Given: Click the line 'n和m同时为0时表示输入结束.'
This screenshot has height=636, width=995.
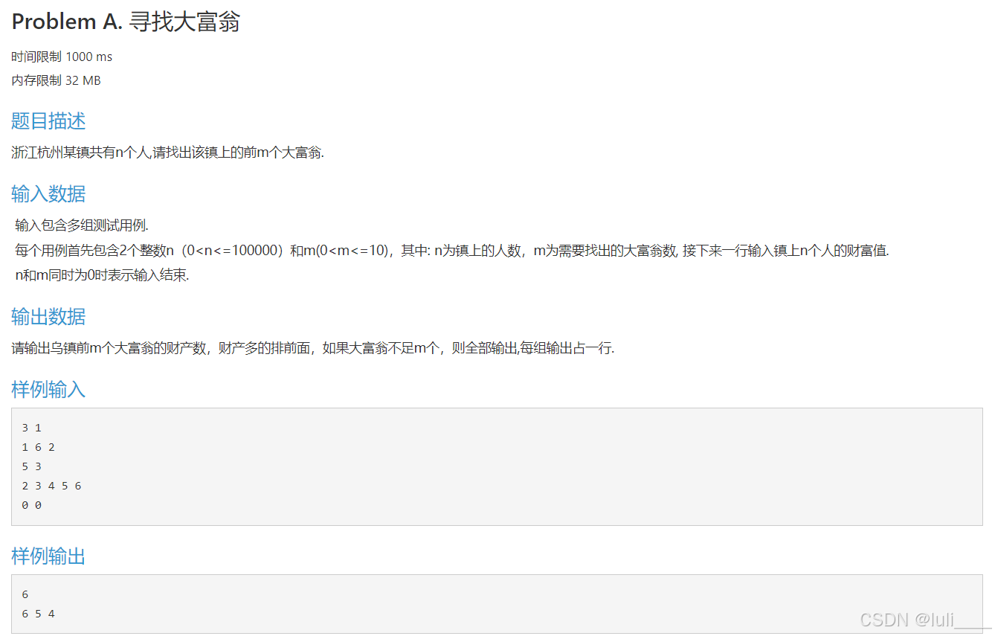Looking at the screenshot, I should pos(102,275).
